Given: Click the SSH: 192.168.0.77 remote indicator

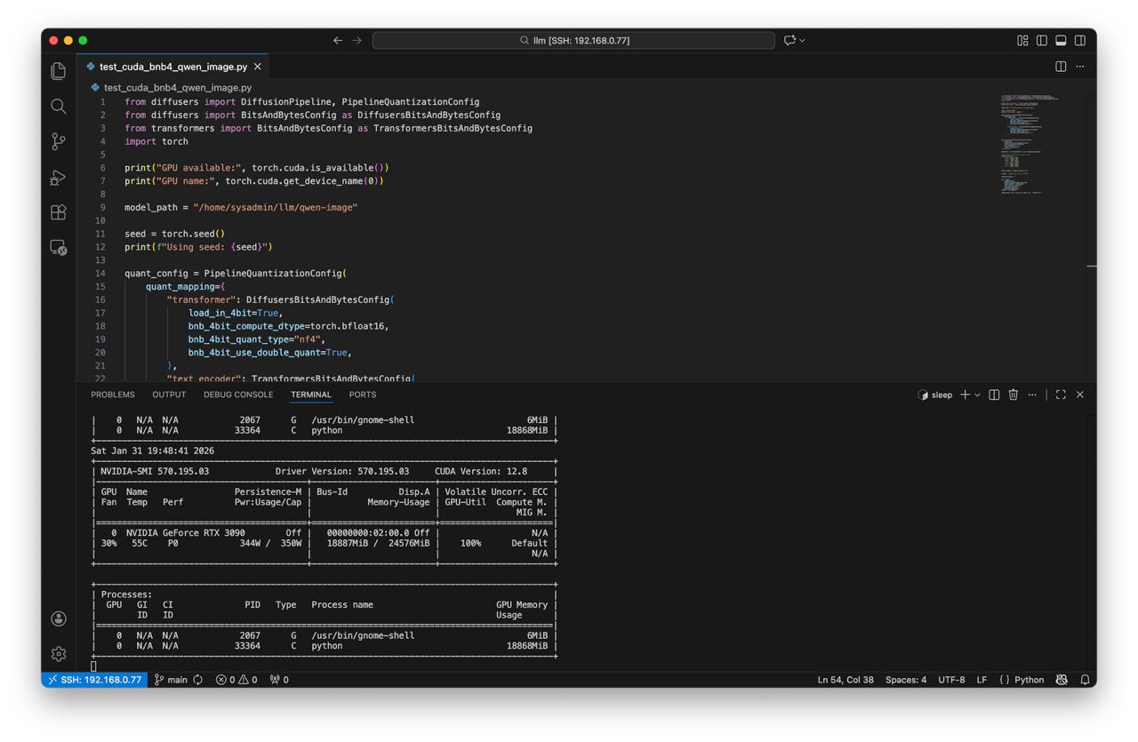Looking at the screenshot, I should tap(94, 680).
